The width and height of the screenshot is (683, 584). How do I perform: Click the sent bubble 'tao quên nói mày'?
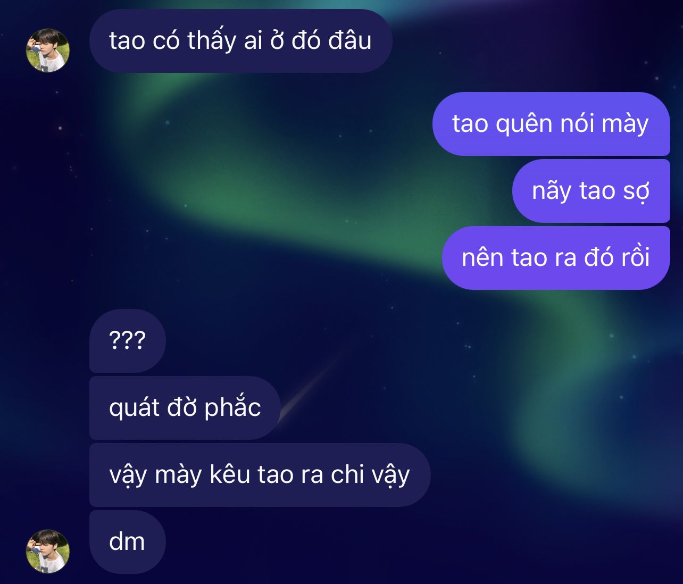click(551, 124)
